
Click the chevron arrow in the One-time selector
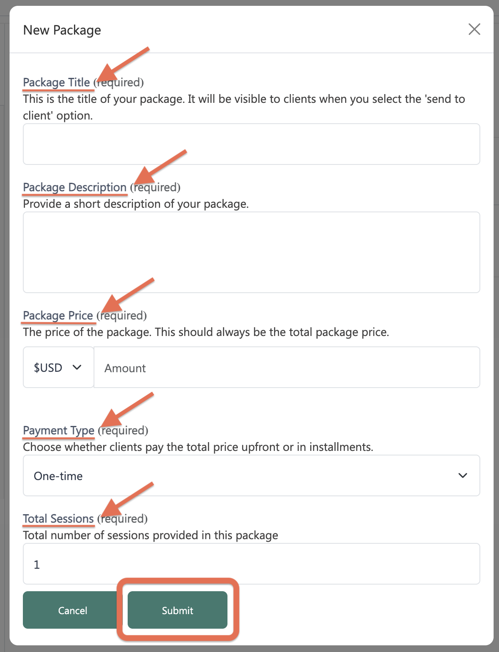click(x=463, y=475)
